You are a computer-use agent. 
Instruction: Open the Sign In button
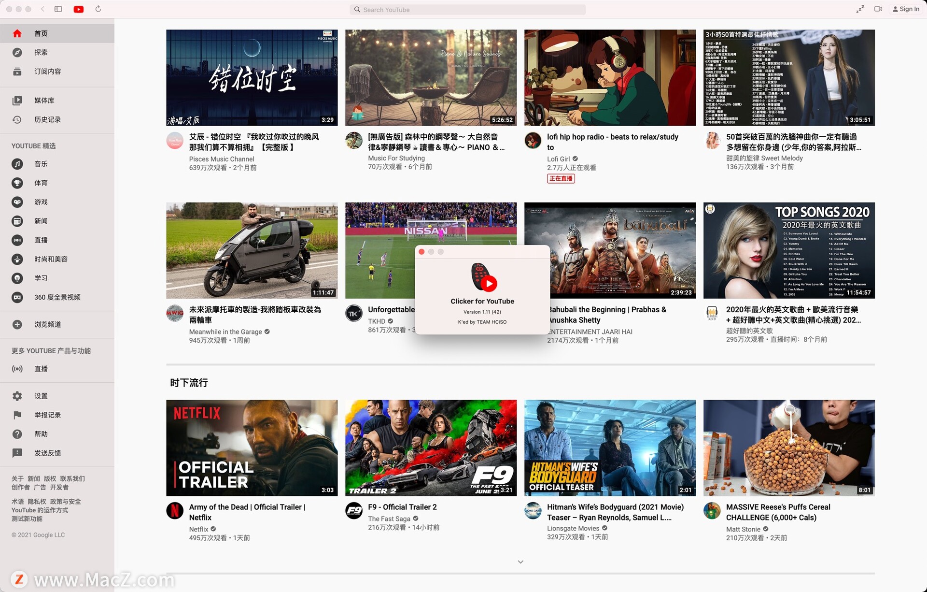point(906,9)
